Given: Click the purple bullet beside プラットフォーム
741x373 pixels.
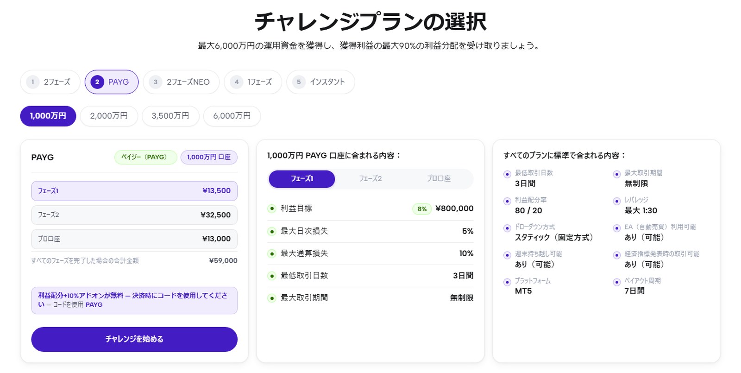Looking at the screenshot, I should 507,282.
